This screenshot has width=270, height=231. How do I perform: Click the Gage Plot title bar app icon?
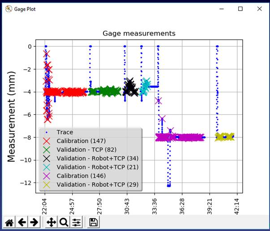[9, 8]
